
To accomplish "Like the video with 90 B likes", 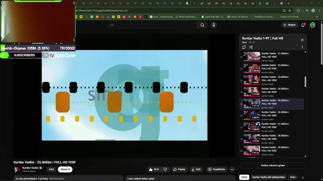I will click(154, 169).
